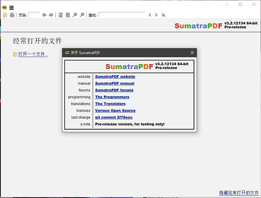Minimize the SumatraPDF main window

[x=227, y=4]
